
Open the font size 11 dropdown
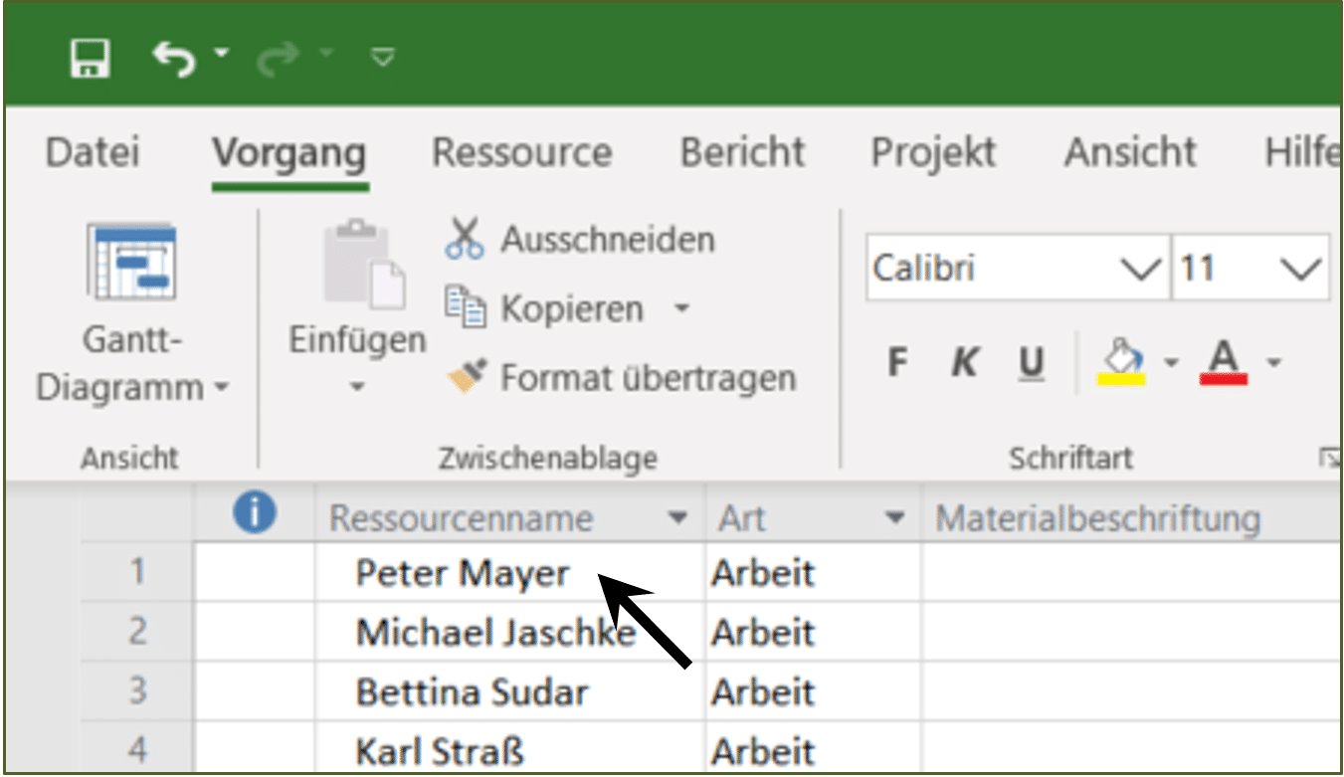tap(1300, 268)
